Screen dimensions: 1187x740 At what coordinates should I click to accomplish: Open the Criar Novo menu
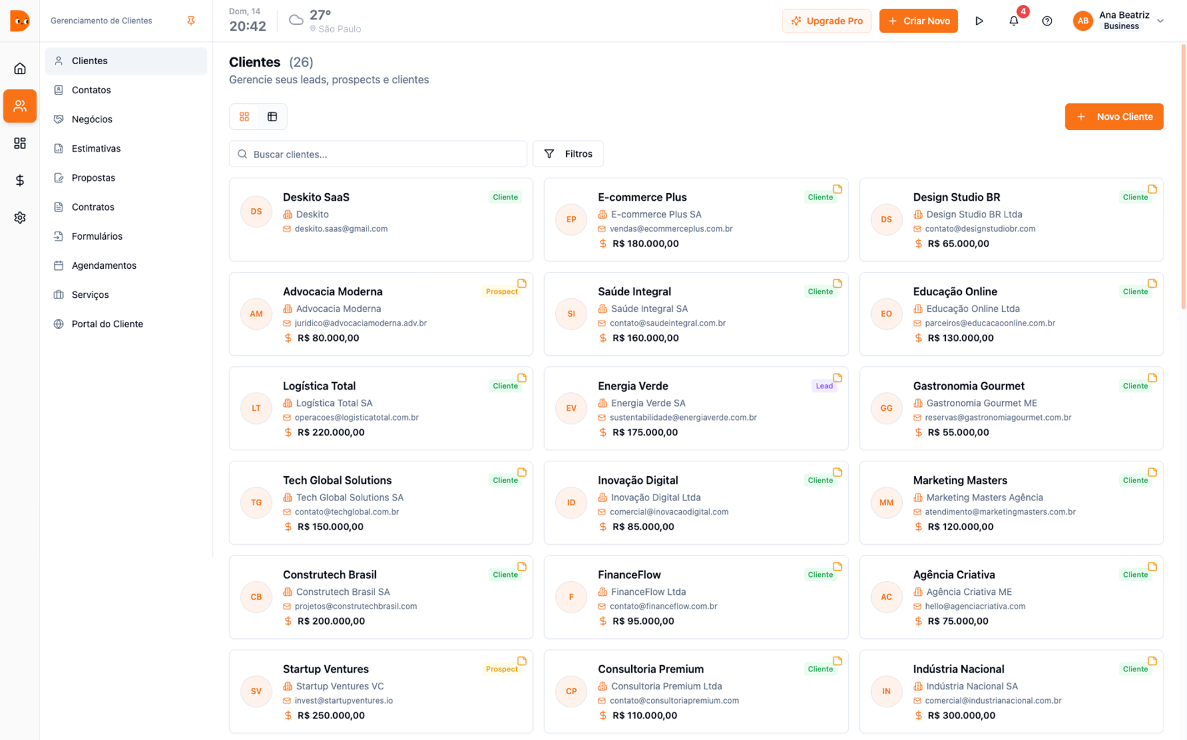(918, 20)
